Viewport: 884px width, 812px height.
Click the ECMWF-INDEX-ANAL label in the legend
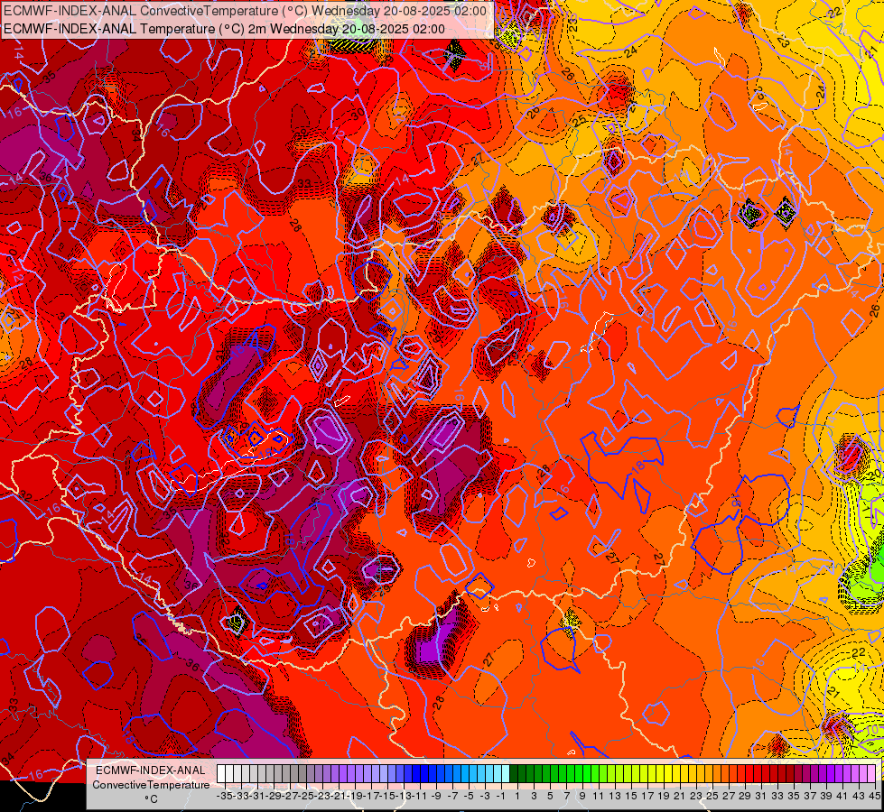pos(151,770)
